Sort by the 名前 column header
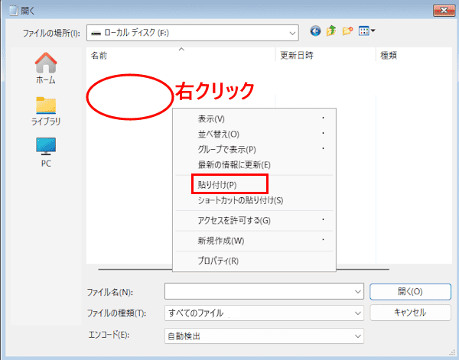The height and width of the screenshot is (360, 459). tap(181, 55)
